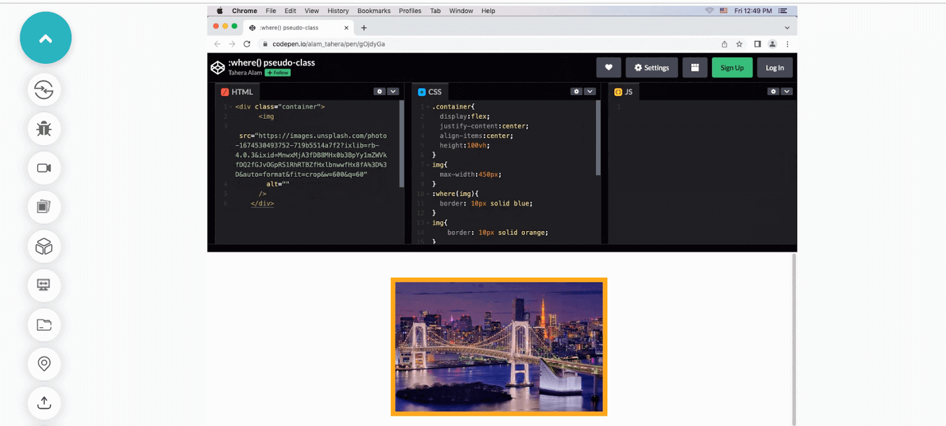946x426 pixels.
Task: Click the CodePen logo icon
Action: pyautogui.click(x=218, y=67)
